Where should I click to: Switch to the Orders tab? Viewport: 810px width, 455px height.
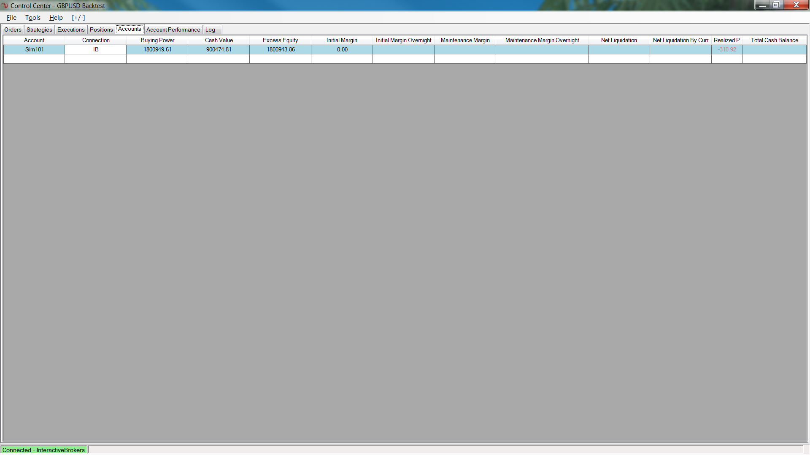coord(13,29)
